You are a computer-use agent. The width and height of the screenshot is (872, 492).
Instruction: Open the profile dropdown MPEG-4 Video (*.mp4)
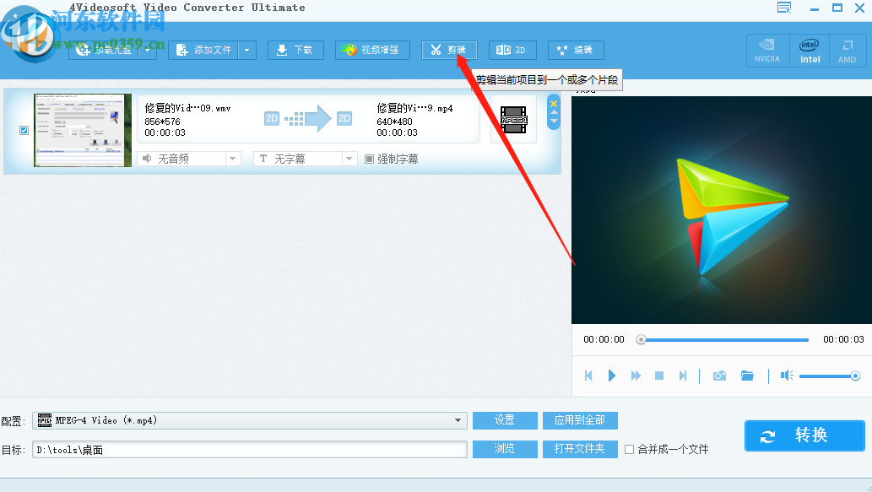[x=250, y=420]
